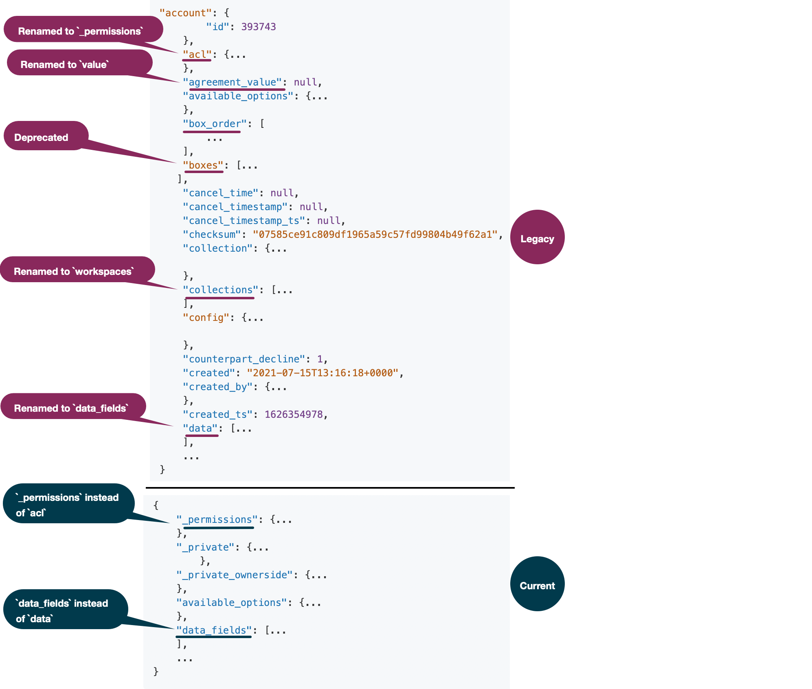Click the 'Renamed to `data_fields`' callout bubble
Viewport: 812px width, 689px height.
coord(72,408)
